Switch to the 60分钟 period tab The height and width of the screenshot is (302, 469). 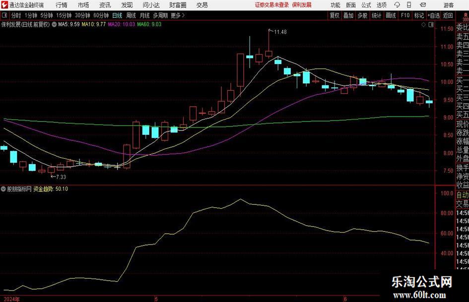pos(101,15)
